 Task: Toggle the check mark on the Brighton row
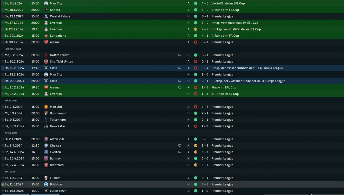3,184
